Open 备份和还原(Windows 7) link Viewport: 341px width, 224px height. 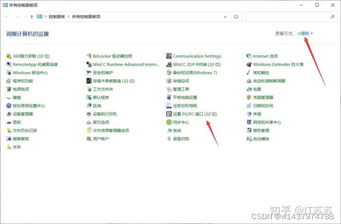coord(195,73)
